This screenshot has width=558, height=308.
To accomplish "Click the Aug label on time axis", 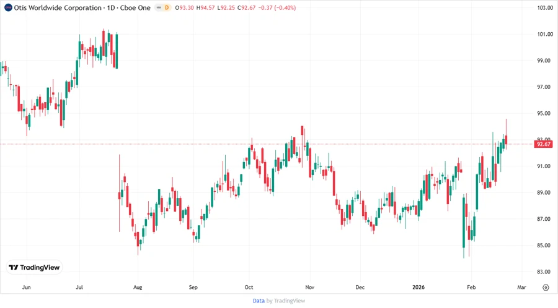I will click(138, 287).
